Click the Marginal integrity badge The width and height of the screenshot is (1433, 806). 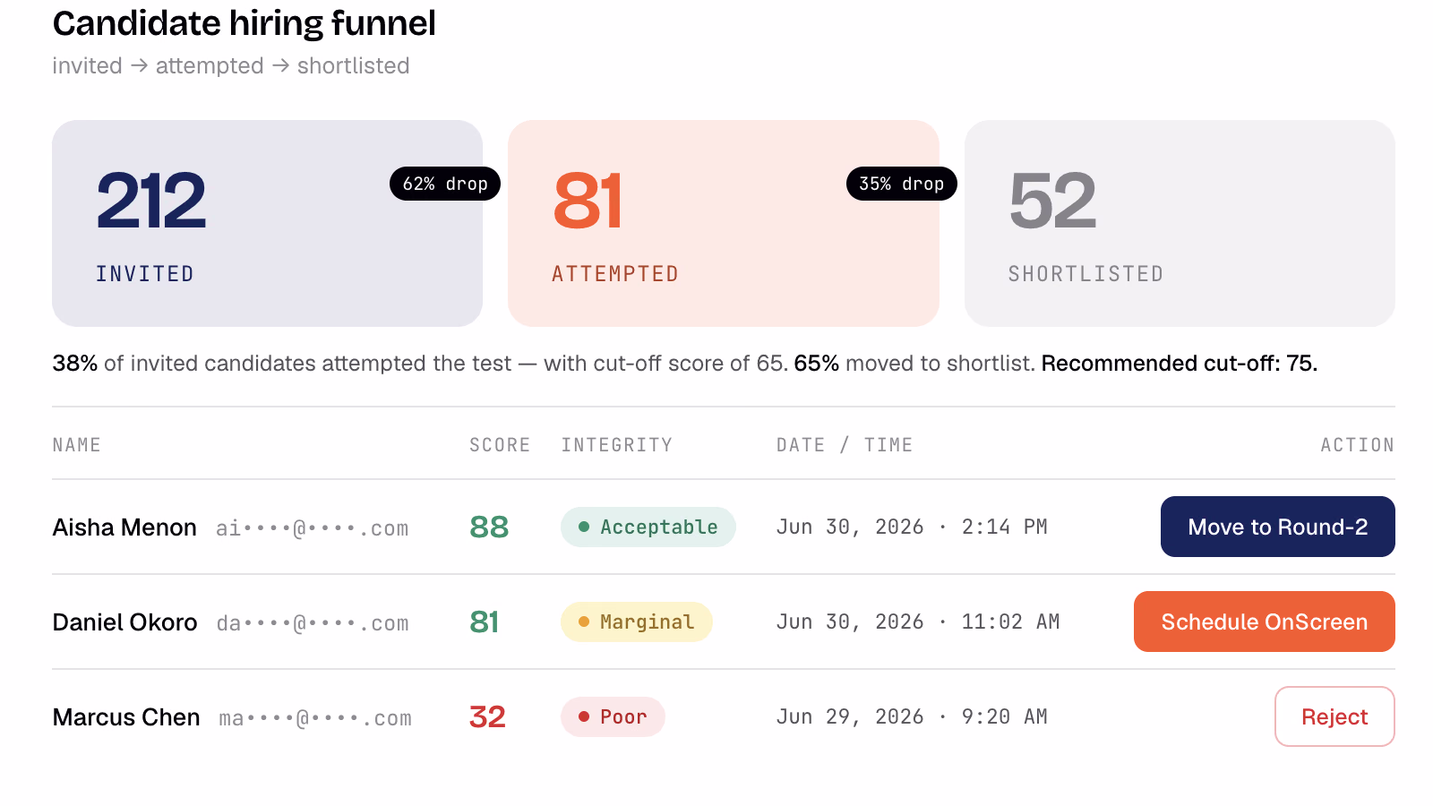tap(637, 622)
